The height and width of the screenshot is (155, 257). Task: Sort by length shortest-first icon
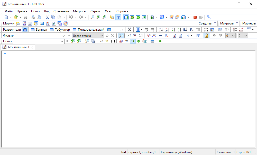click(185, 30)
